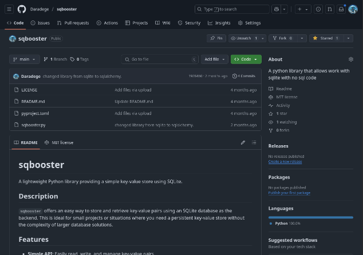The image size is (363, 255).
Task: View the 1 star stargazers link
Action: point(278,114)
